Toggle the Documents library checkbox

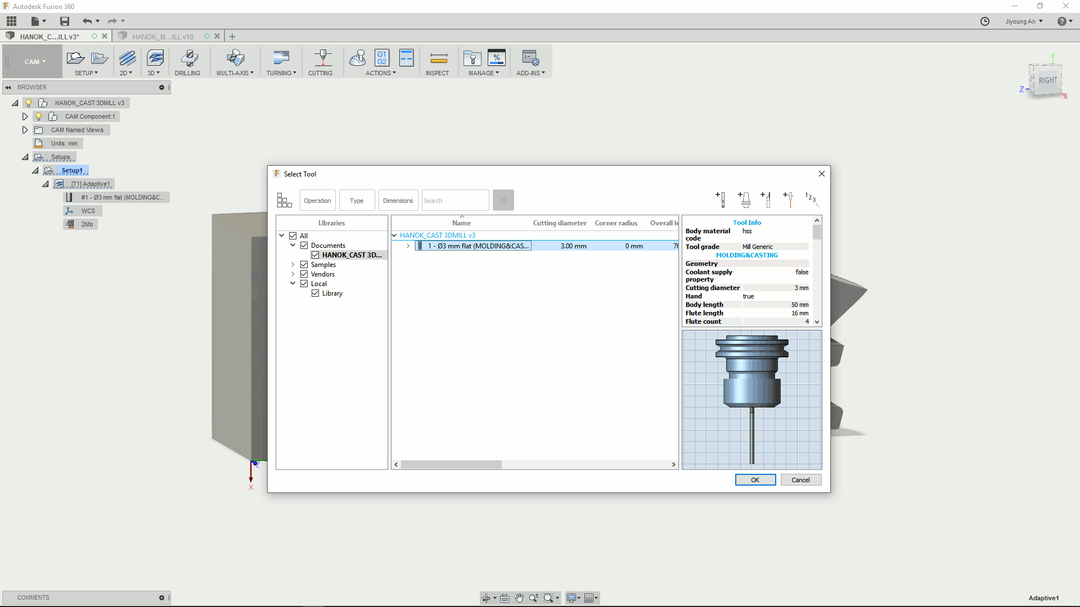pos(304,246)
